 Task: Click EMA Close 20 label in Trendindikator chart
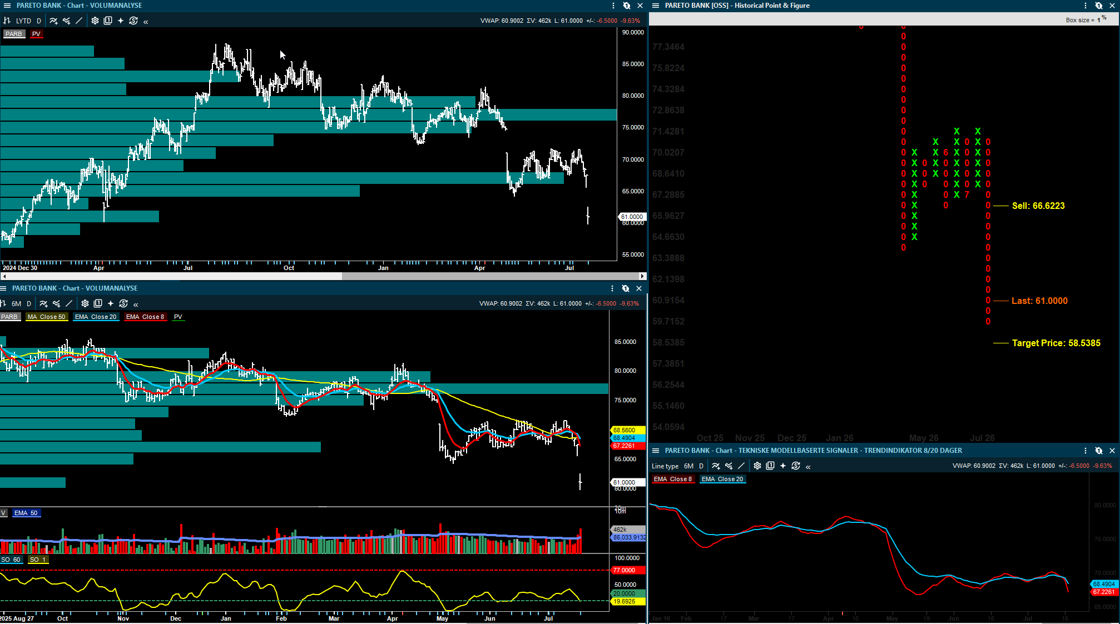[722, 479]
